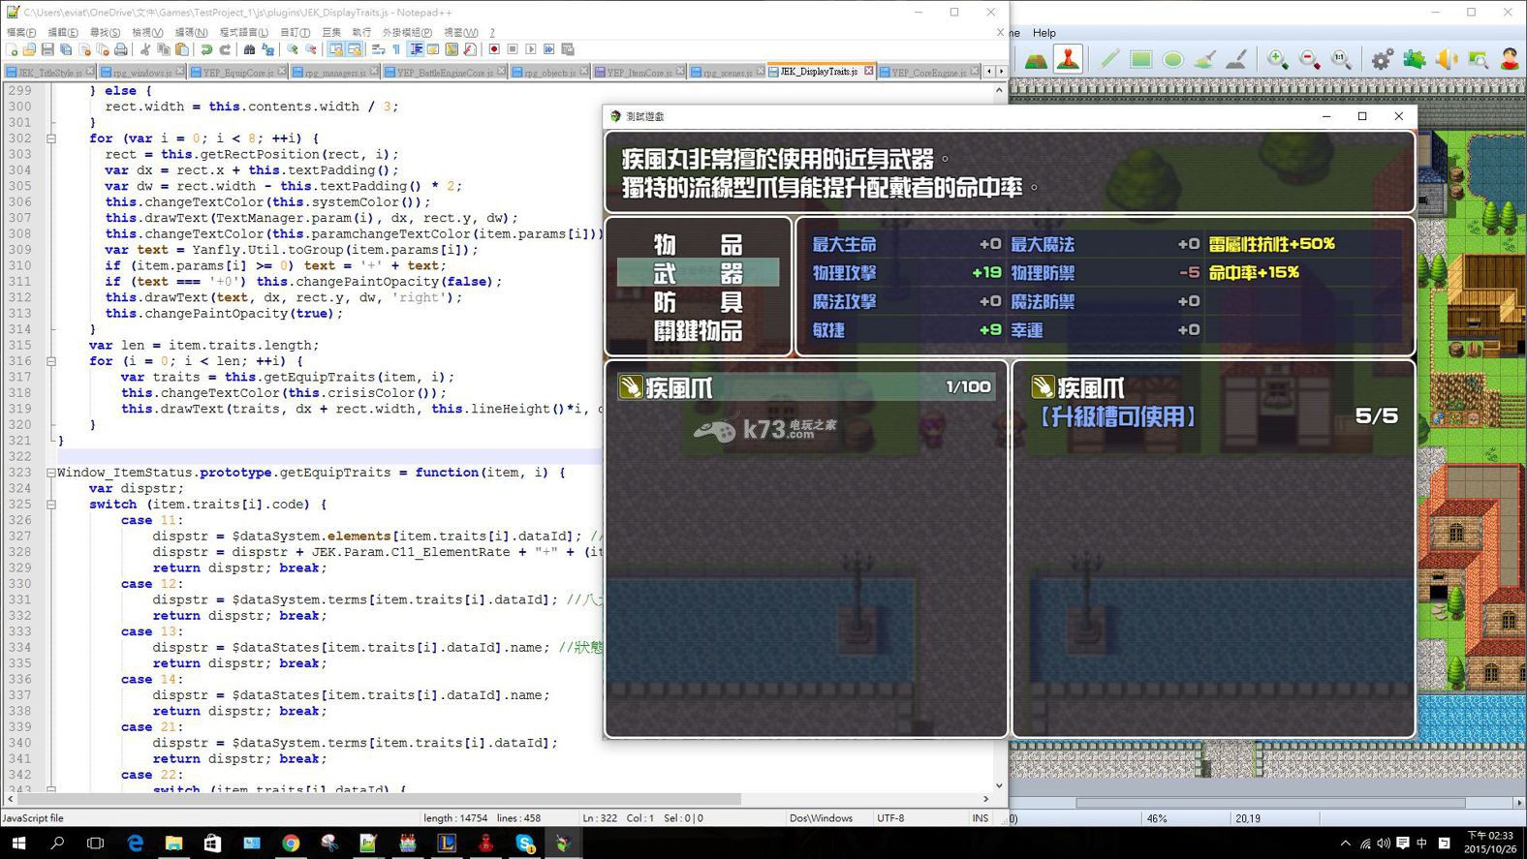Viewport: 1527px width, 859px height.
Task: Toggle INS insert mode in the status bar
Action: click(980, 818)
